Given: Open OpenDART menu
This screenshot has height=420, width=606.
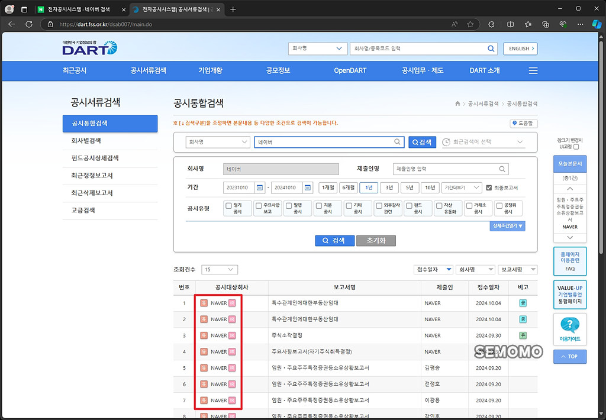Looking at the screenshot, I should click(x=350, y=71).
